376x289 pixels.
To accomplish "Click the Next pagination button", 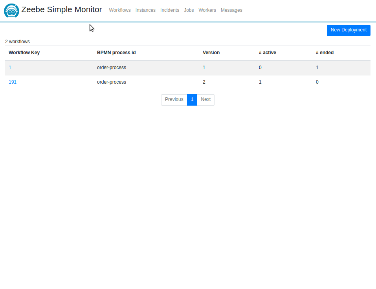I will (206, 100).
